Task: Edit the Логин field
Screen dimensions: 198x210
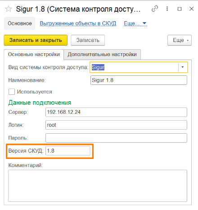Action: 116,125
